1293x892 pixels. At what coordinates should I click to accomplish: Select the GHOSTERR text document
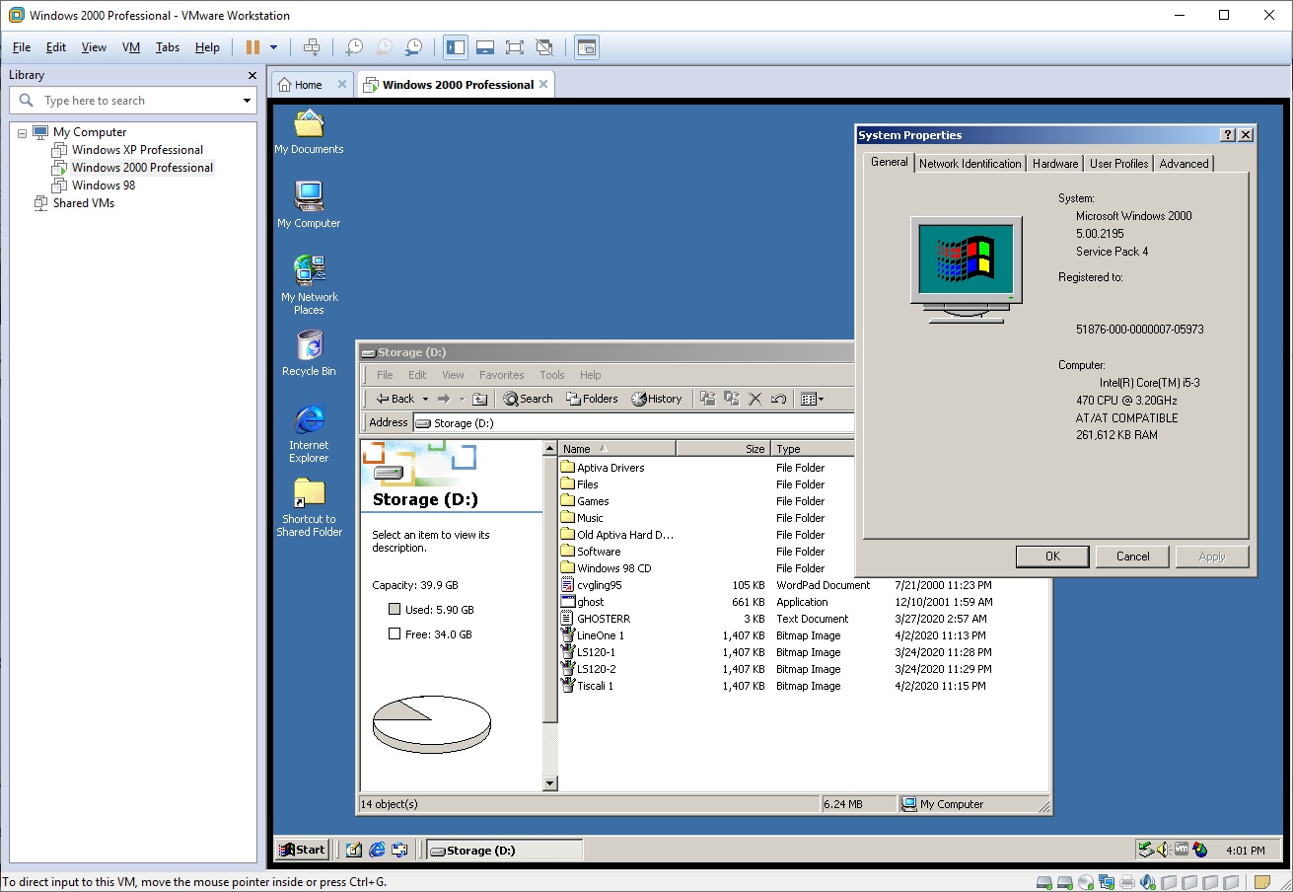pos(595,619)
